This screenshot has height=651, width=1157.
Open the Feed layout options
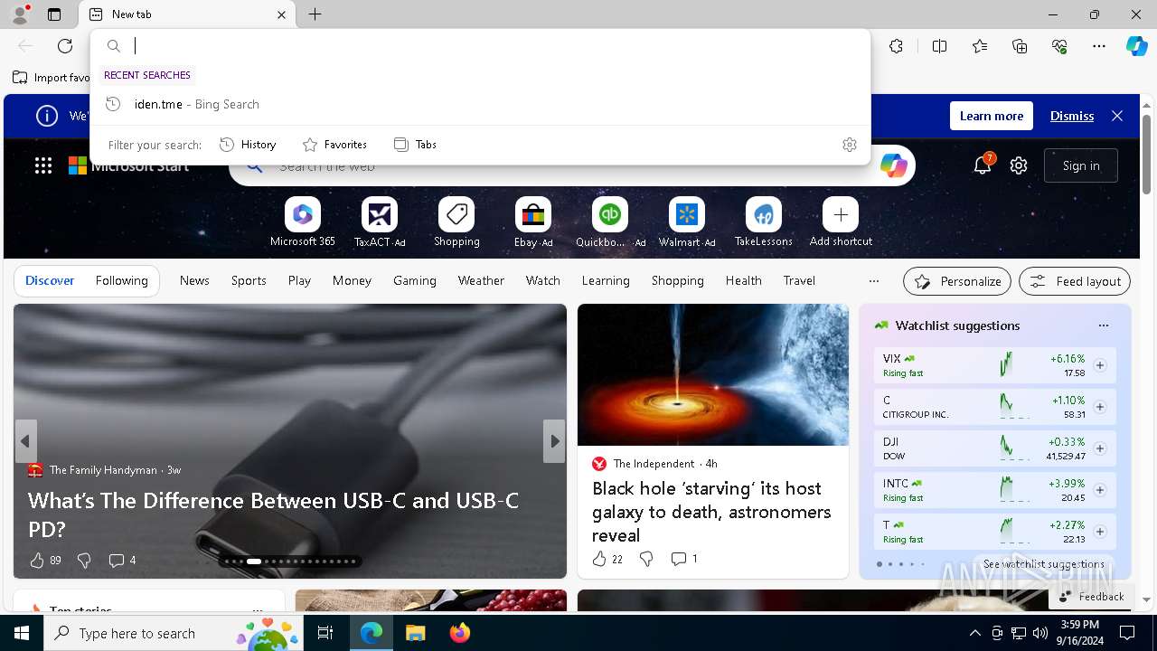[1075, 281]
